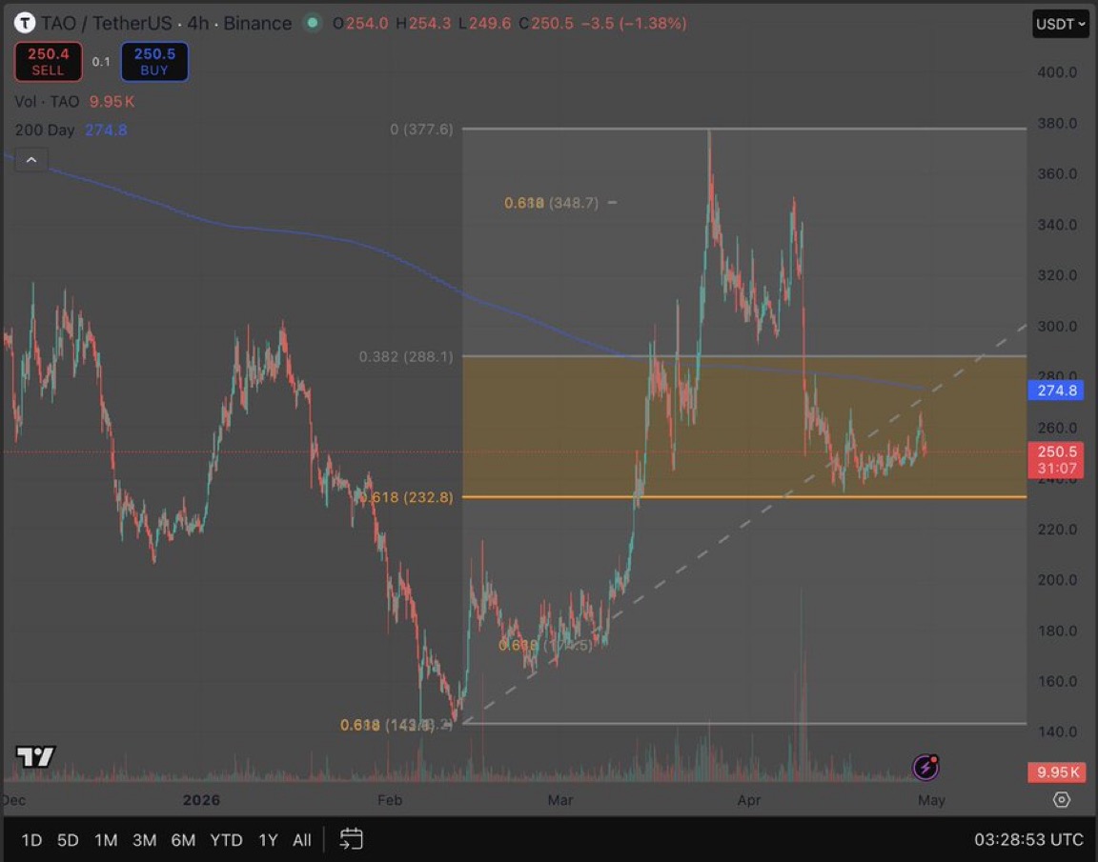Select the 3M time range
Image resolution: width=1098 pixels, height=862 pixels.
[144, 839]
